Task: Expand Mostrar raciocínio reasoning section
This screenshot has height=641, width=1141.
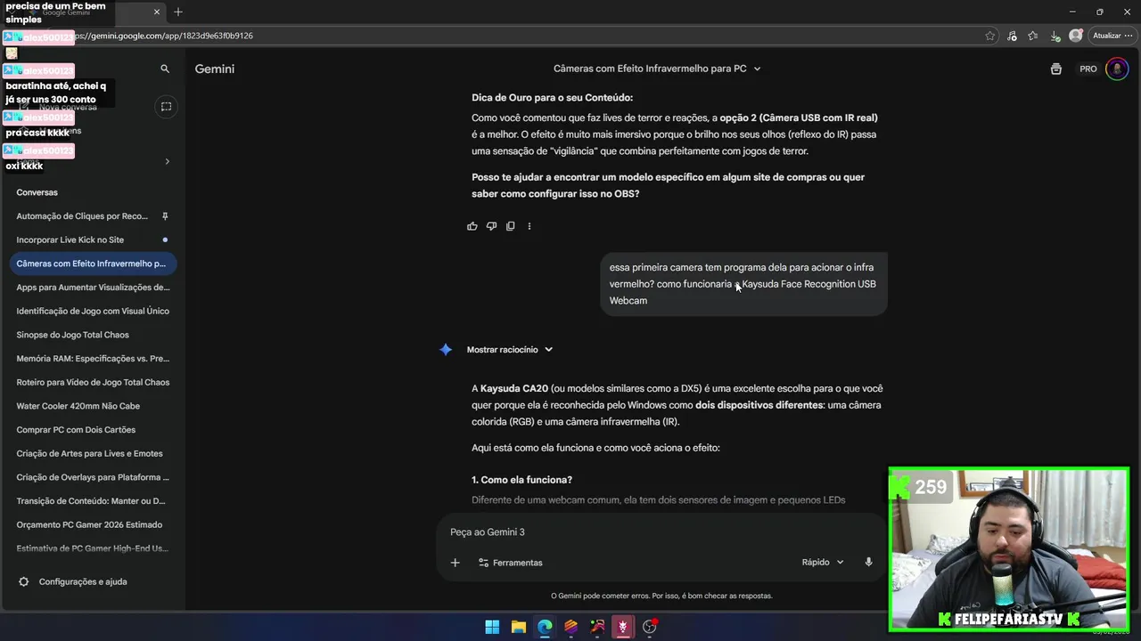Action: (510, 350)
